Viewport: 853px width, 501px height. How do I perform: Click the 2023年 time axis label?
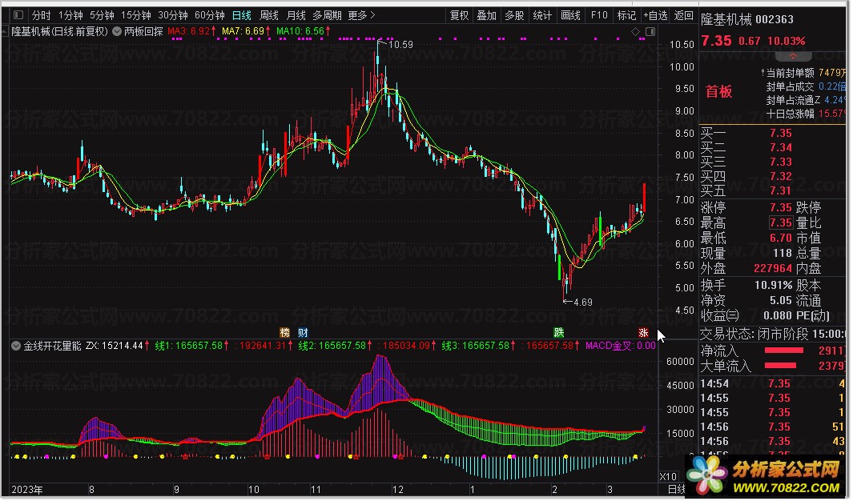click(26, 490)
